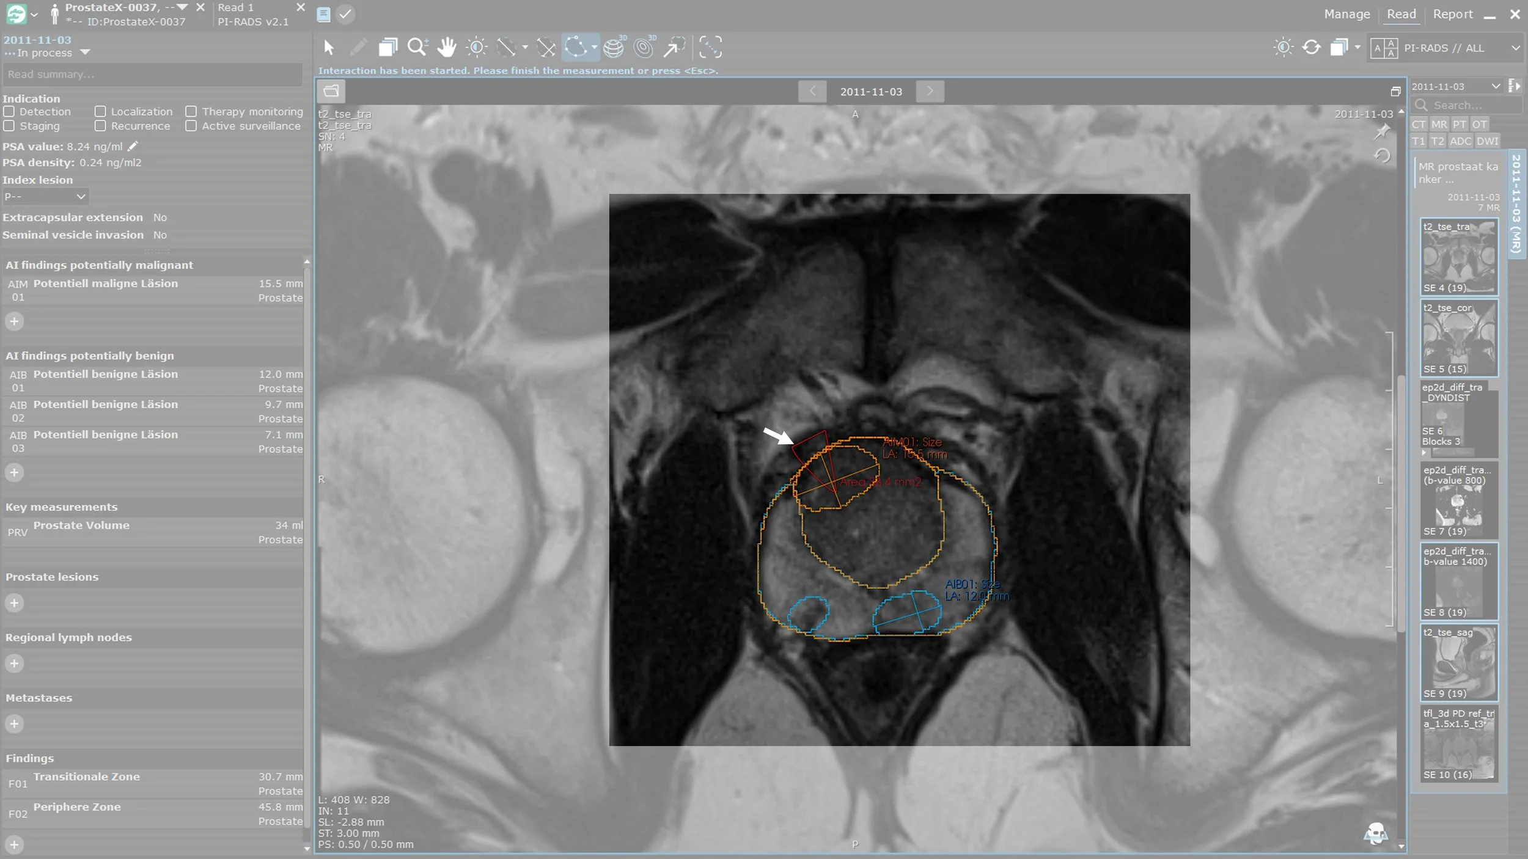This screenshot has width=1528, height=859.
Task: Choose the 3D contour segmentation tool
Action: pos(644,48)
